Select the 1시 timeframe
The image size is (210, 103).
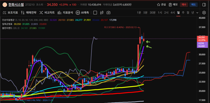[x=160, y=13]
